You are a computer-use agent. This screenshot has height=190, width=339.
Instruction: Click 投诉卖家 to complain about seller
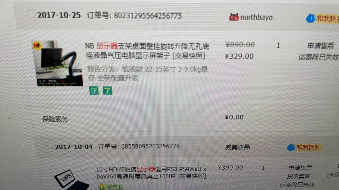[298, 176]
